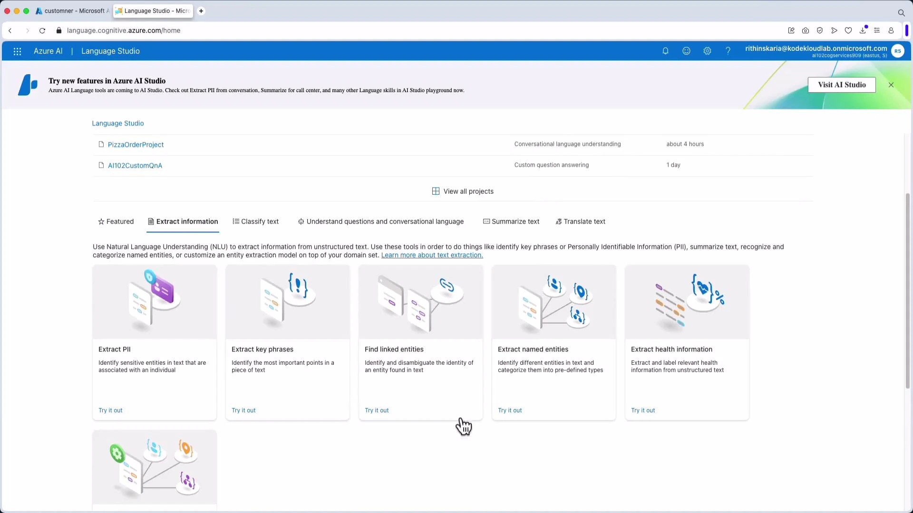913x513 pixels.
Task: Open the Azure AI waffle app launcher
Action: 17,51
